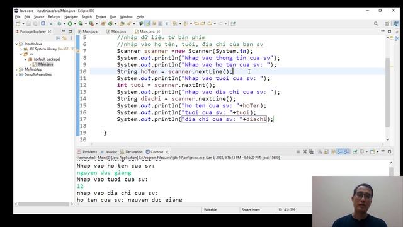This screenshot has height=227, width=403.
Task: Toggle Show Console When Standard Error Changes
Action: click(x=346, y=152)
